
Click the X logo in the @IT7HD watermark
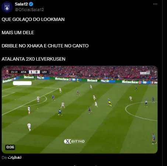point(67,141)
